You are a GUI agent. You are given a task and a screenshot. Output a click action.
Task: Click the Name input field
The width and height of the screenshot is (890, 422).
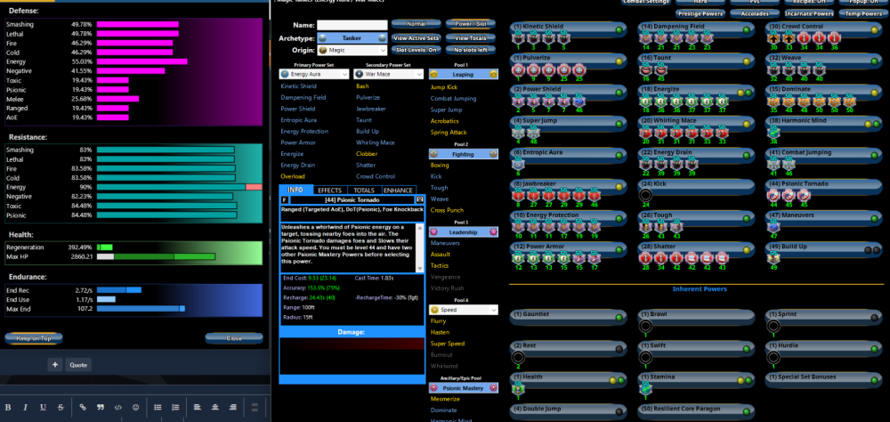coord(353,25)
